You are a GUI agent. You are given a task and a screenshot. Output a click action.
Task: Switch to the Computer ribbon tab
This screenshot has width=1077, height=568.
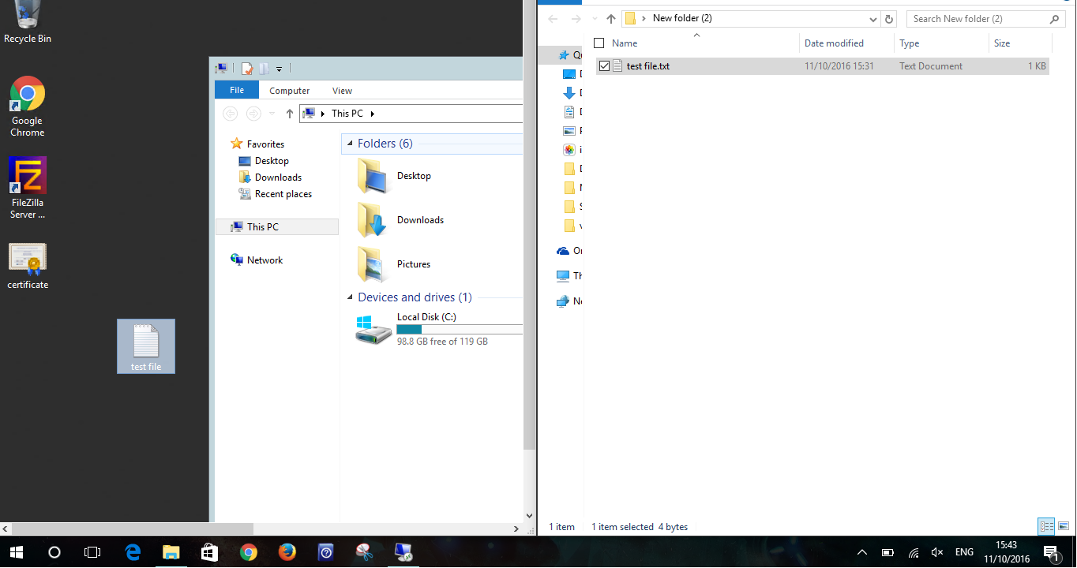(289, 90)
